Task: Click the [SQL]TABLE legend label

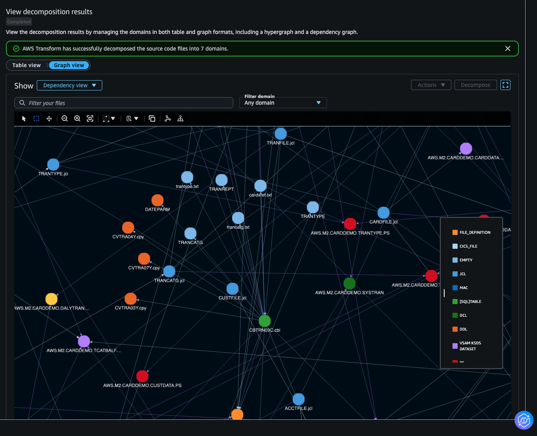Action: click(470, 302)
